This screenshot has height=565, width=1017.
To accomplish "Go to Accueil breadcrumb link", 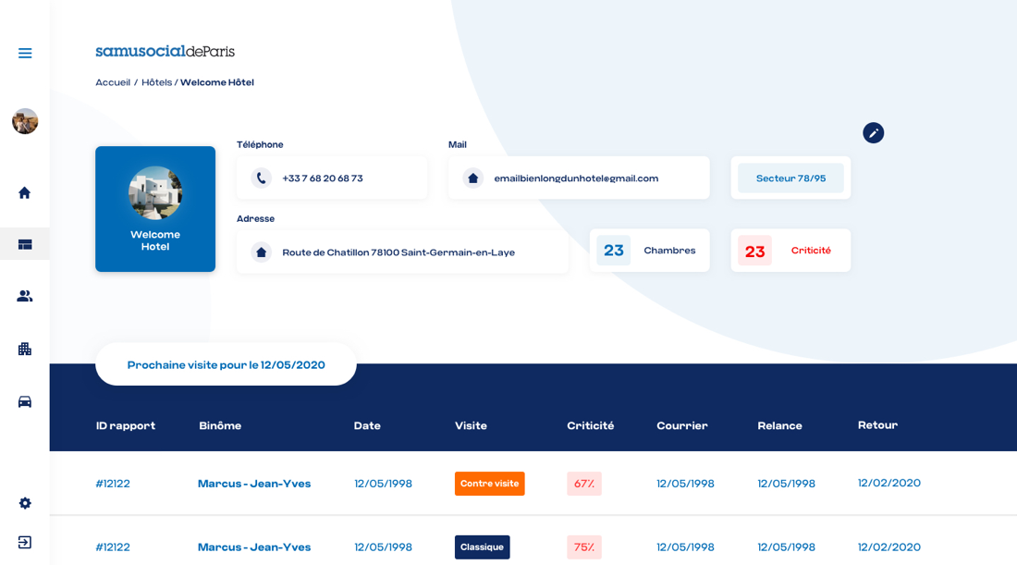I will click(x=113, y=82).
